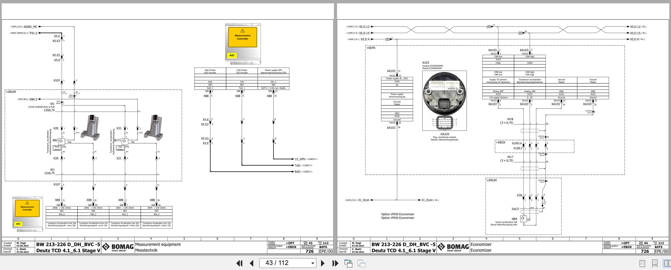Click the 31_Econ / 45.1 output reference
This screenshot has height=270, width=671.
click(x=430, y=200)
